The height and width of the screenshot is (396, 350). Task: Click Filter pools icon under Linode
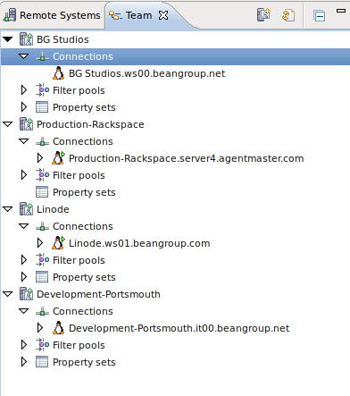pos(42,260)
